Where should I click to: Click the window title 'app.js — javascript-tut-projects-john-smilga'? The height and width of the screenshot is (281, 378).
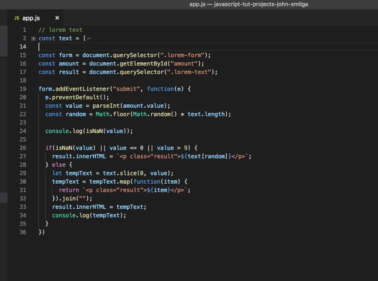pos(248,4)
